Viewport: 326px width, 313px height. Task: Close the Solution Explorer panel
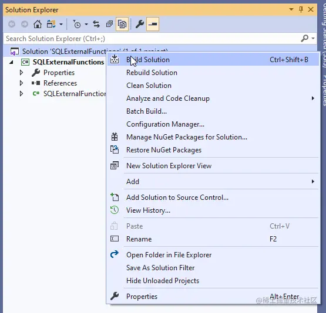click(x=311, y=9)
